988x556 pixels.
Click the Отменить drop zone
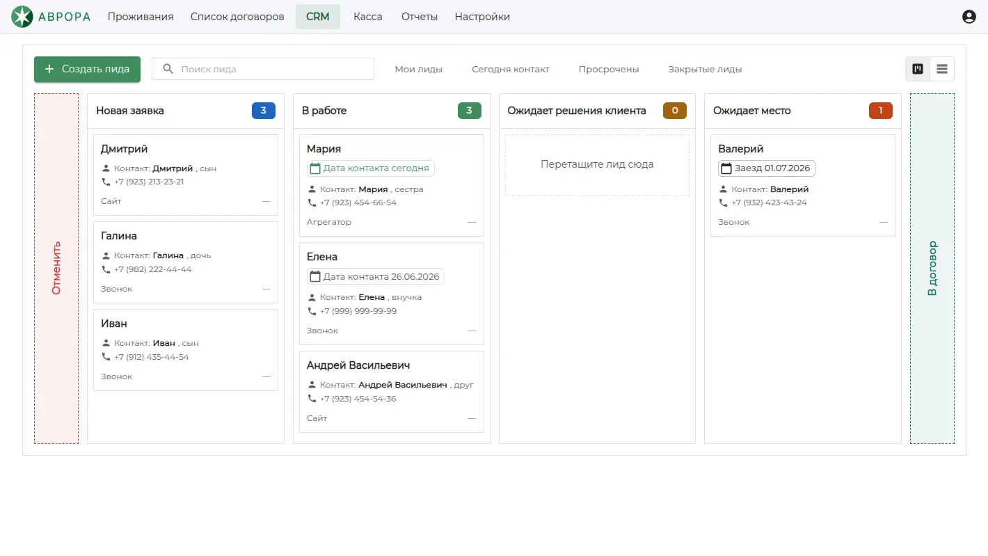(56, 269)
